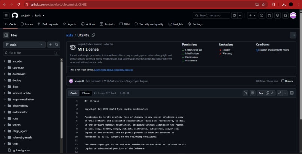Open the telemetry-mesh folder
Viewport: 302px width, 154px height.
pyautogui.click(x=22, y=138)
